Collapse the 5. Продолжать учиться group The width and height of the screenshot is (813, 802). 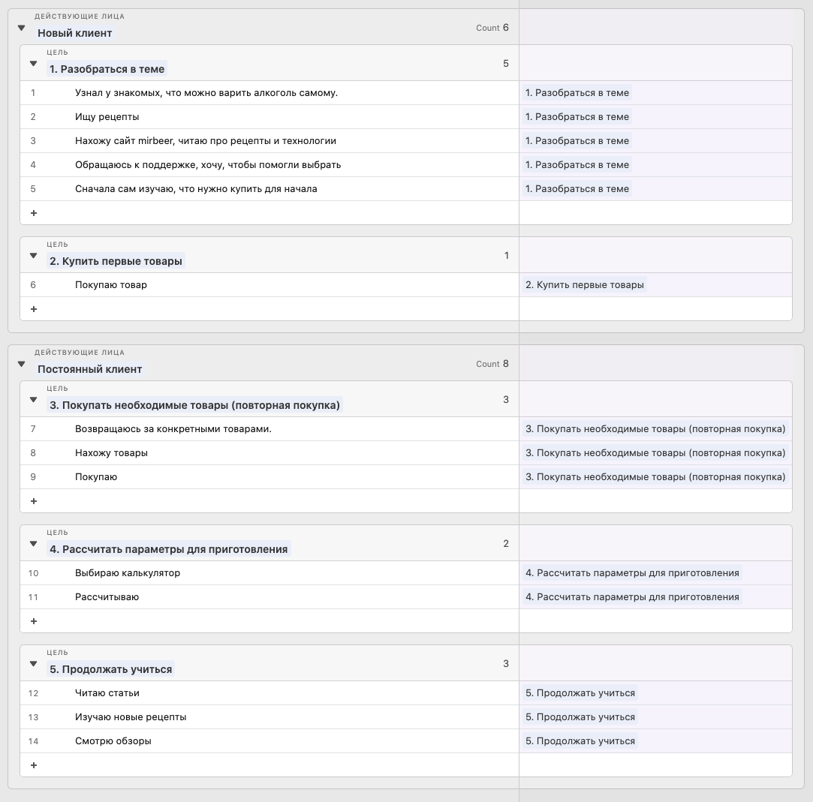point(33,664)
